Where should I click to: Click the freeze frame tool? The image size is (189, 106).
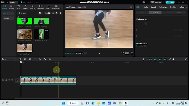(30, 59)
